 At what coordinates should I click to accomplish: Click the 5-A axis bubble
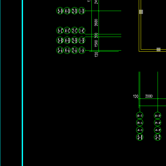pos(60,50)
